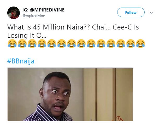The image size is (159, 124).
Task: Click the Follow button
Action: pyautogui.click(x=131, y=13)
